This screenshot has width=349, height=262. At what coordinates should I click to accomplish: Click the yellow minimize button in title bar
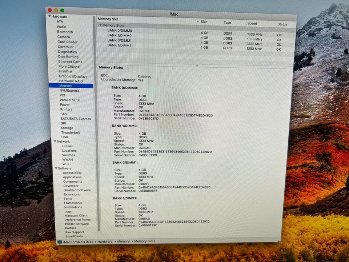56,11
